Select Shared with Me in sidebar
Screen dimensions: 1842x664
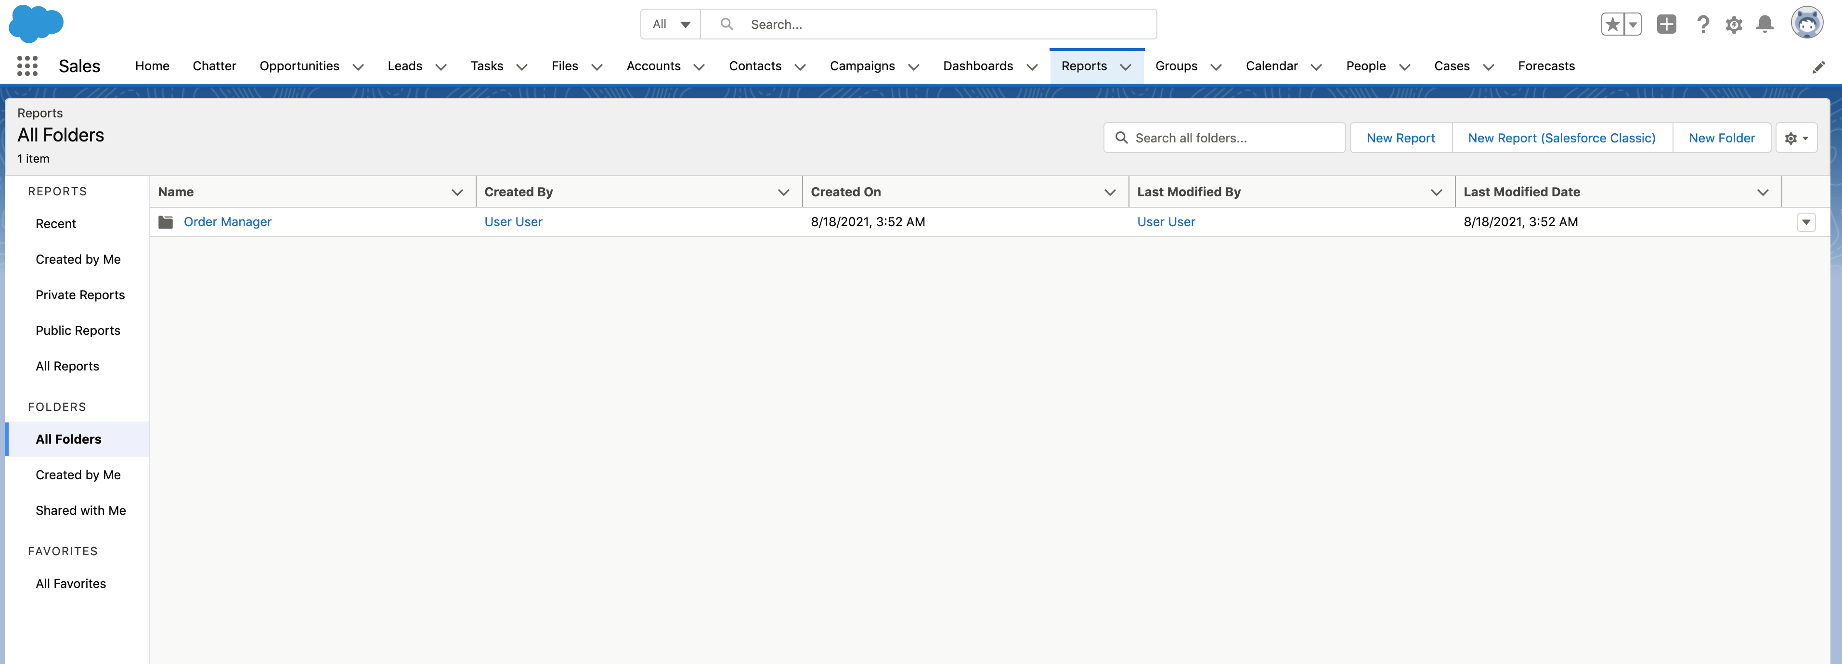[x=81, y=511]
